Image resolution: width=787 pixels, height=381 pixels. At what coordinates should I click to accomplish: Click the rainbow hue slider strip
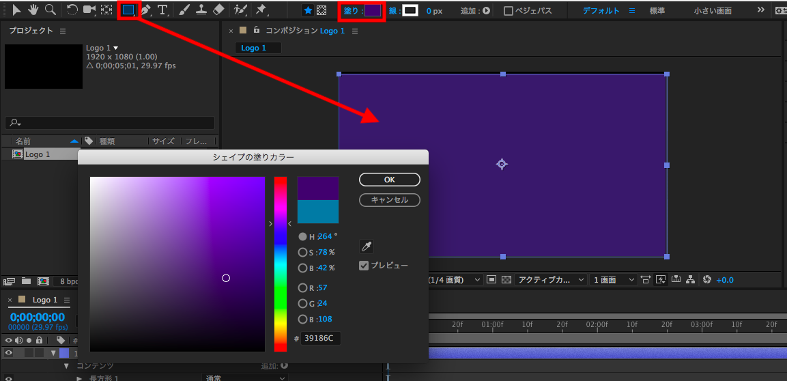click(280, 264)
